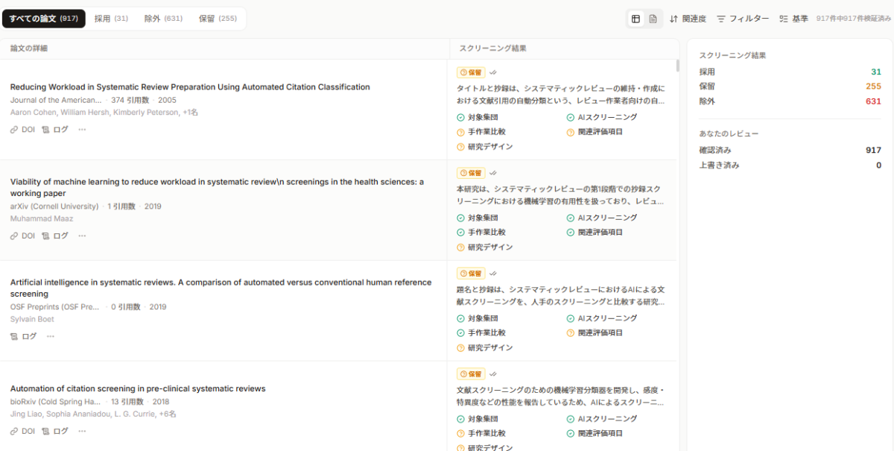Open paper title Viability of machine learning
Viewport: 894px width, 451px height.
217,187
